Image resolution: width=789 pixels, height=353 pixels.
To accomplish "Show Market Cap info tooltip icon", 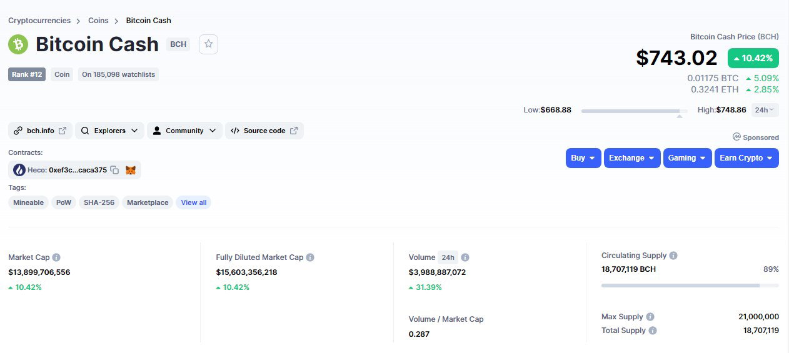I will (x=56, y=257).
